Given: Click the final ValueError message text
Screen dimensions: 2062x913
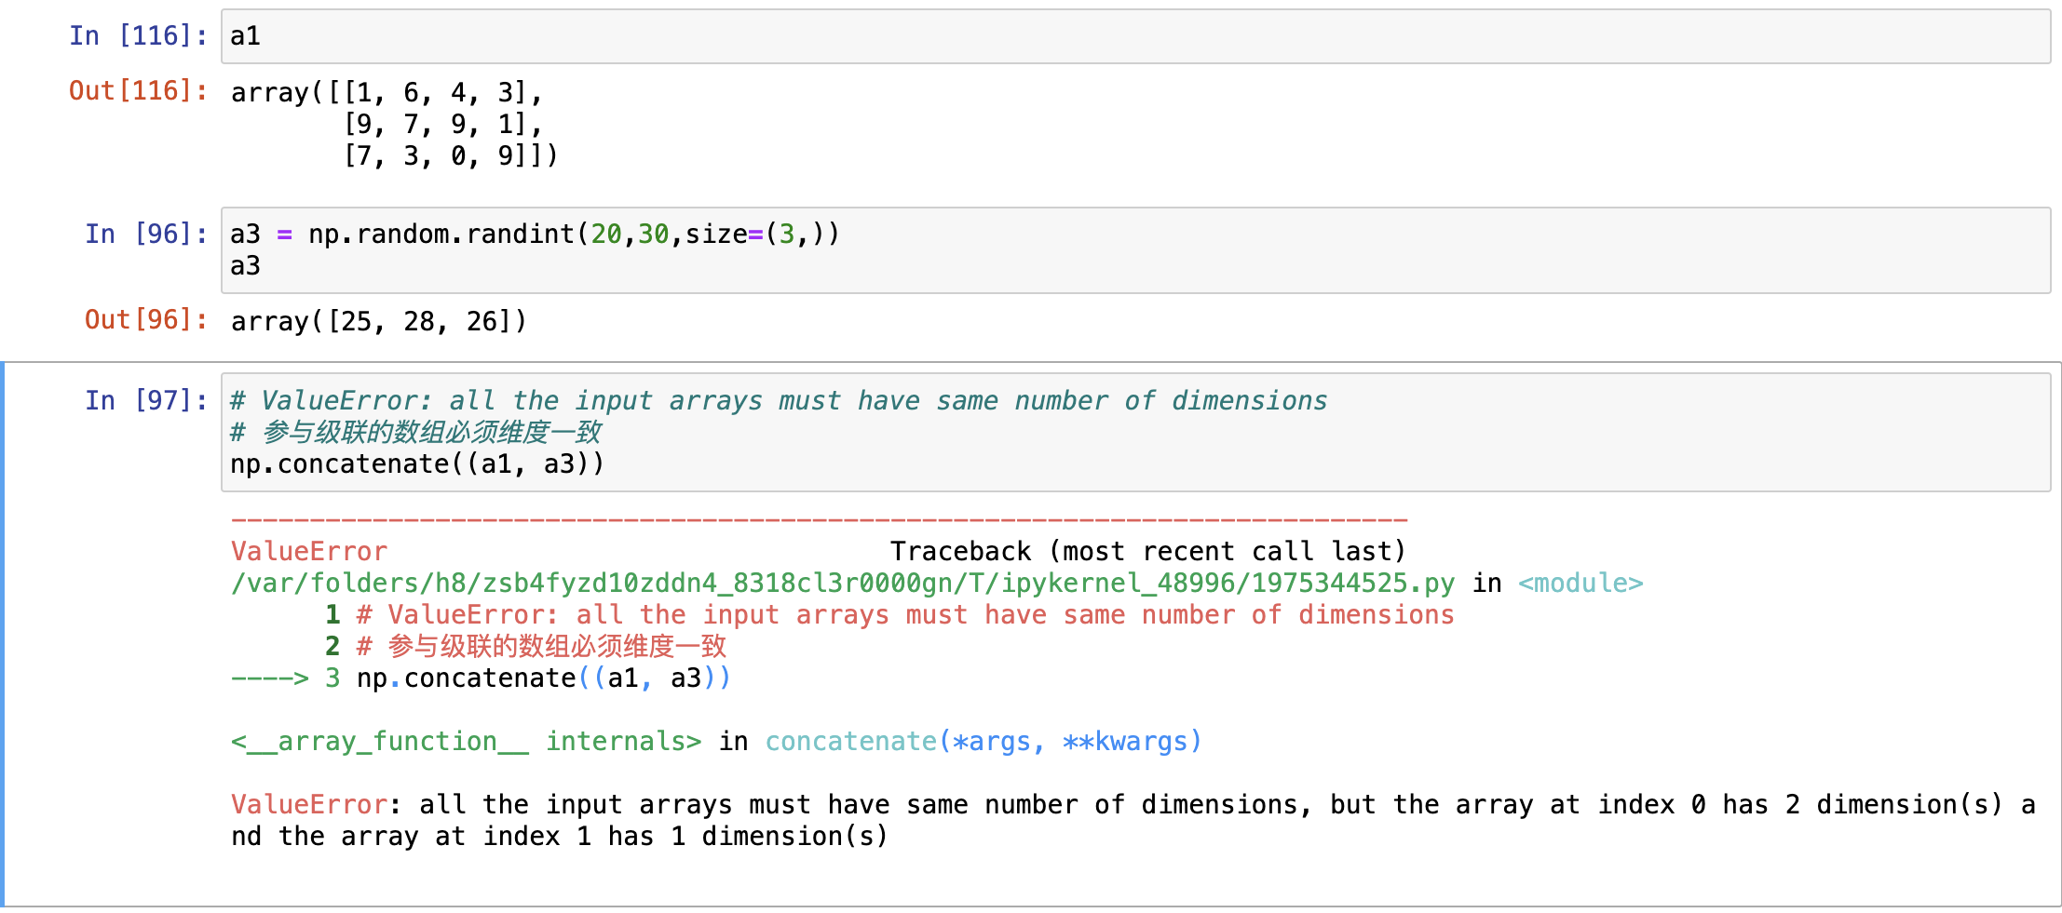Looking at the screenshot, I should pyautogui.click(x=1133, y=820).
